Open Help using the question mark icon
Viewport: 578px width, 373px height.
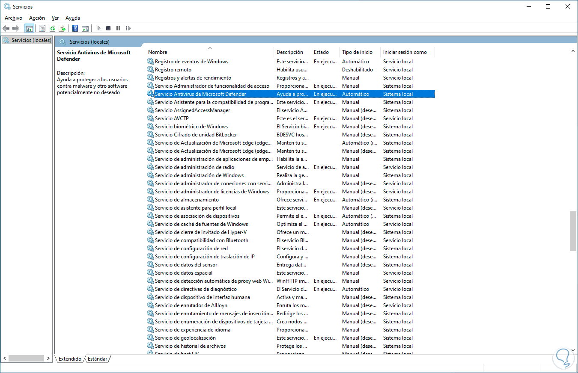pyautogui.click(x=75, y=28)
